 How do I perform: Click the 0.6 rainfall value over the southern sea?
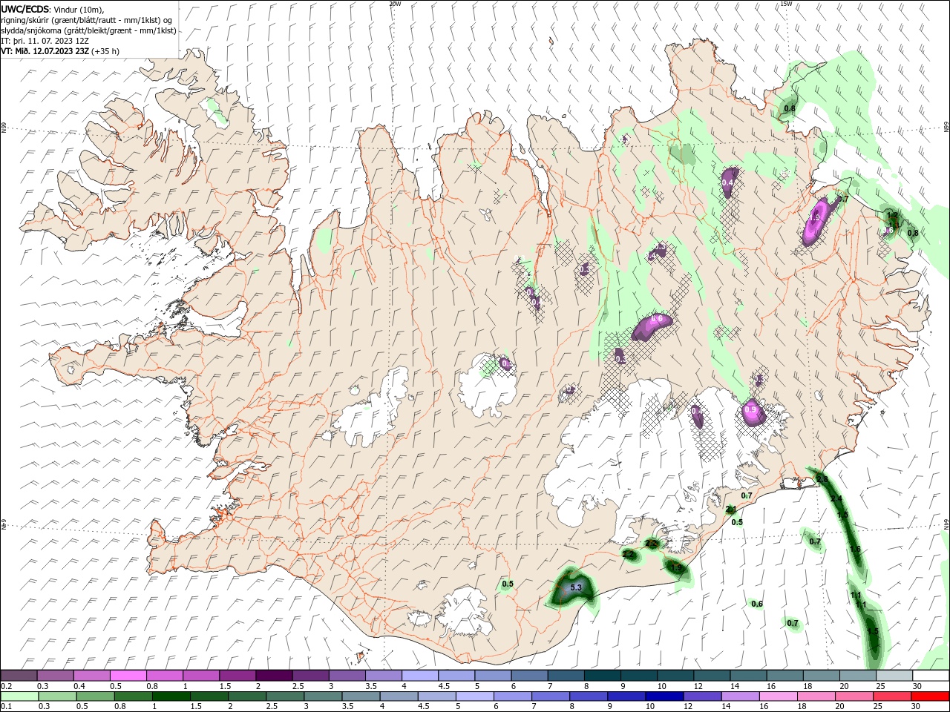point(757,604)
